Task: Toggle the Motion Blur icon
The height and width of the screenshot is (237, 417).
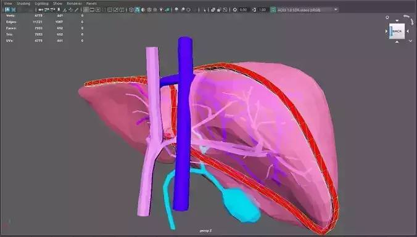Action: [x=183, y=10]
